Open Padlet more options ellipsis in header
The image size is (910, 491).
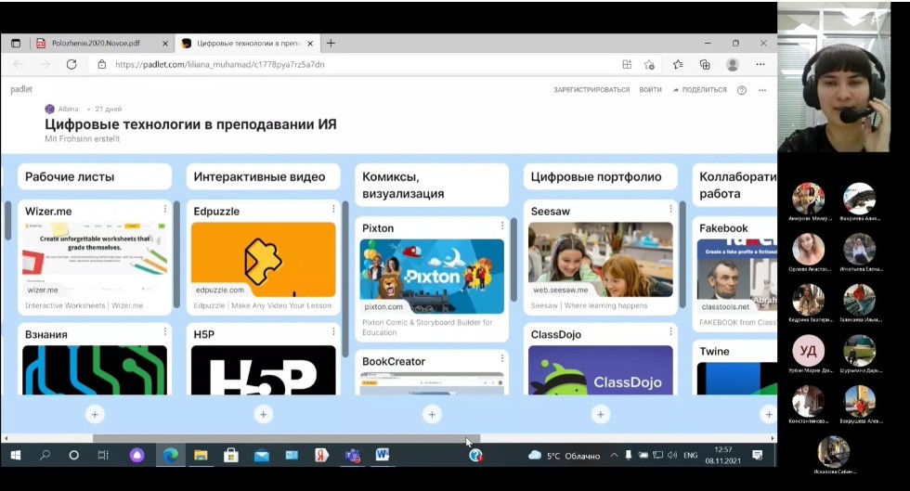coord(762,90)
